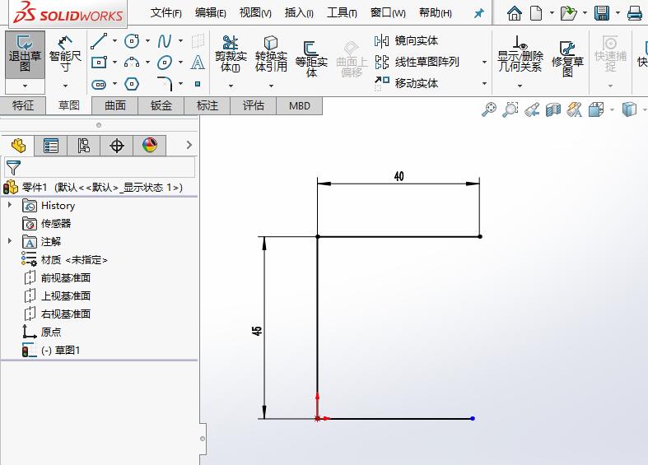Select the 40 dimension in sketch

tap(399, 176)
